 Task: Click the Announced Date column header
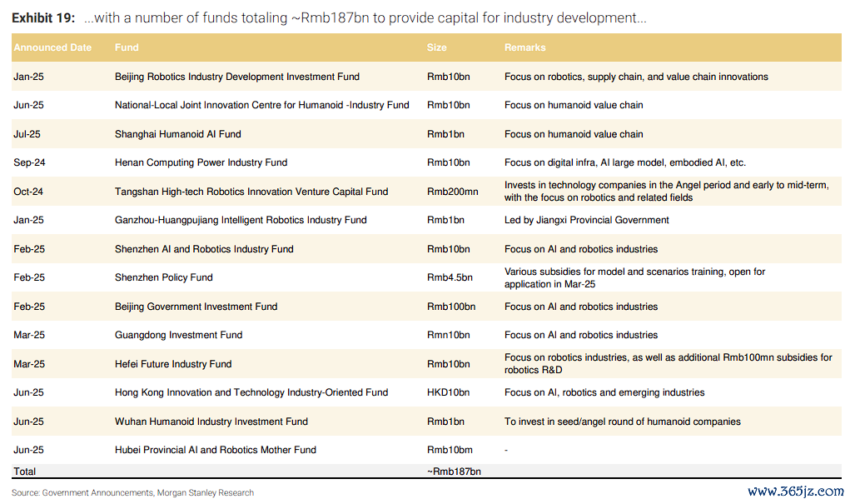[52, 47]
